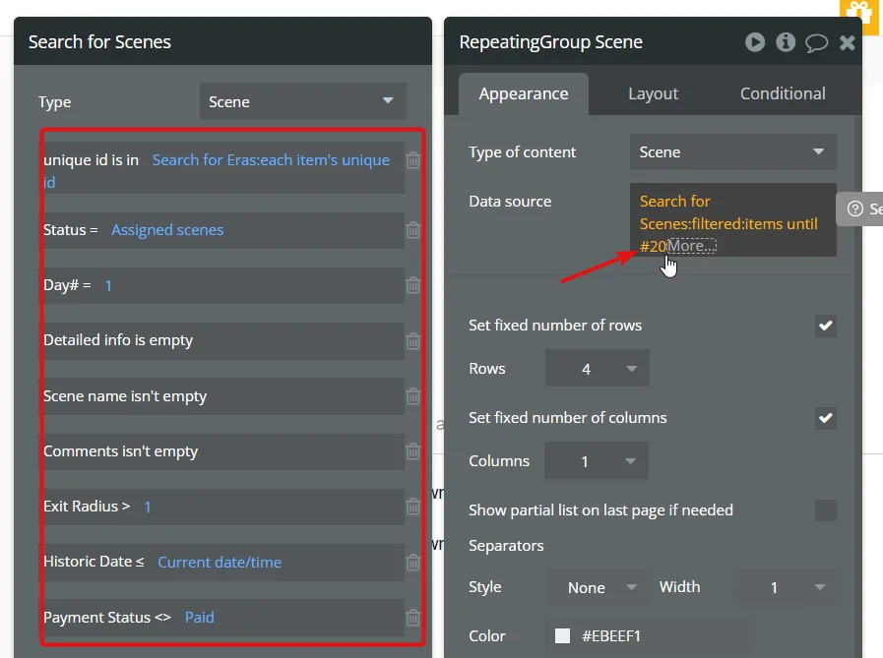Screen dimensions: 883x658
Task: Remove the Day# constraint via trash icon
Action: click(413, 285)
